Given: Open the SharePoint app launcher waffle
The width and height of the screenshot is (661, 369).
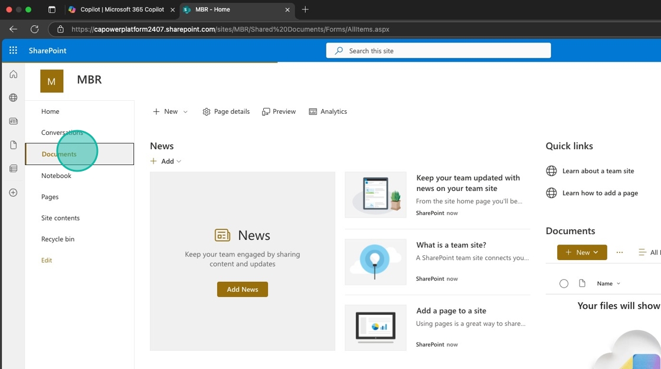Looking at the screenshot, I should click(x=13, y=51).
